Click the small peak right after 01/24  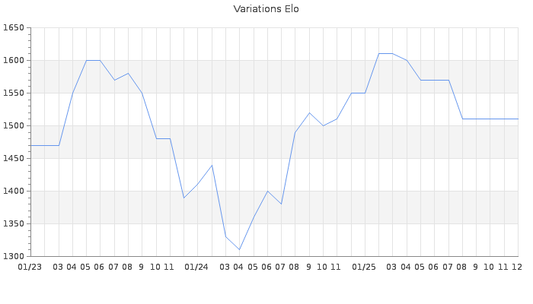[212, 165]
